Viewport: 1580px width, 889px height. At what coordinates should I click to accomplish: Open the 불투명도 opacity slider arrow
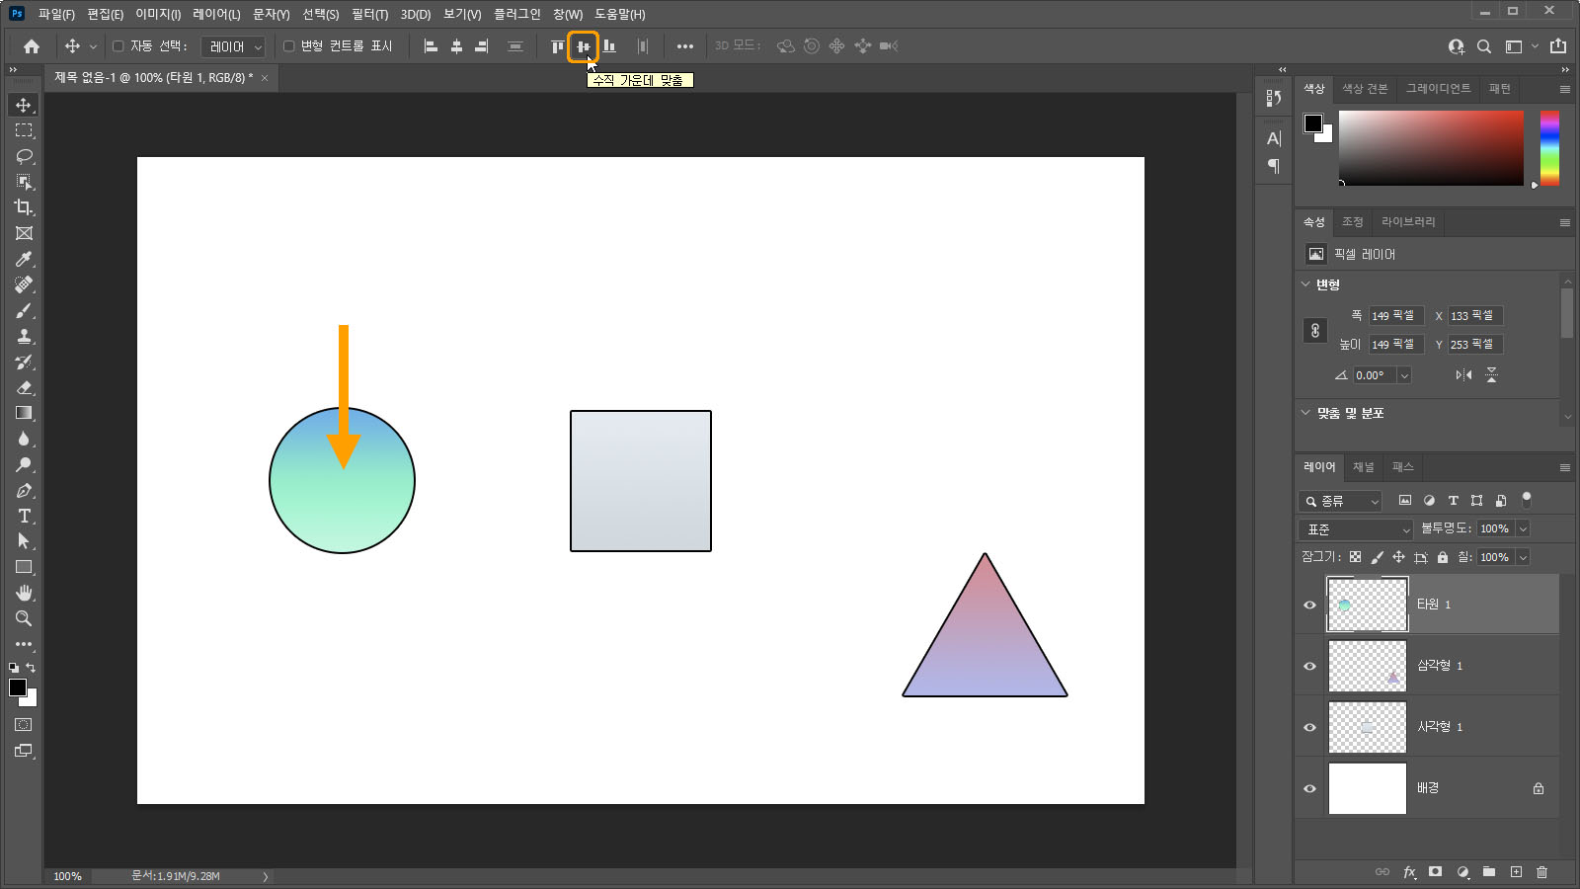click(1523, 529)
